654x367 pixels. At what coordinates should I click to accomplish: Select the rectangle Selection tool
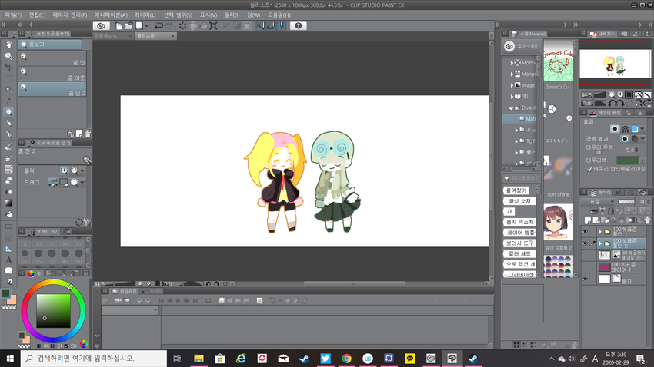(8, 78)
